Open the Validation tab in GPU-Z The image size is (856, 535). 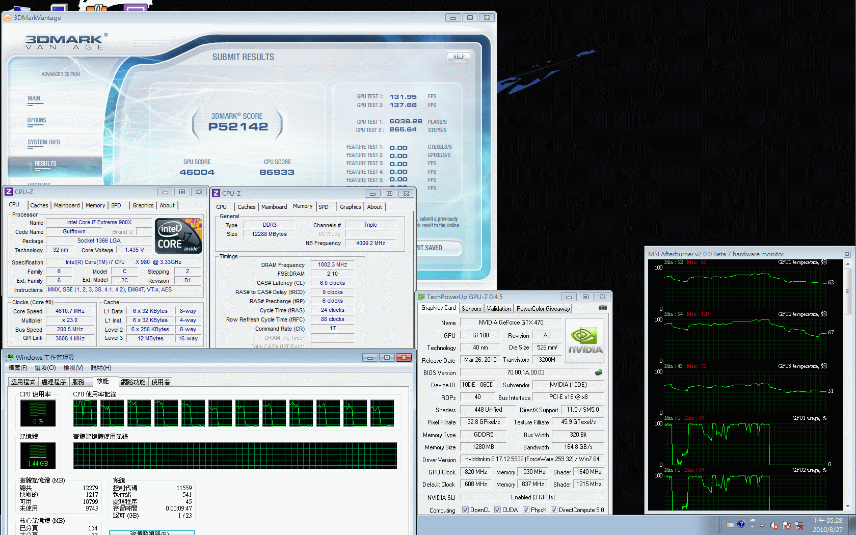click(x=499, y=309)
